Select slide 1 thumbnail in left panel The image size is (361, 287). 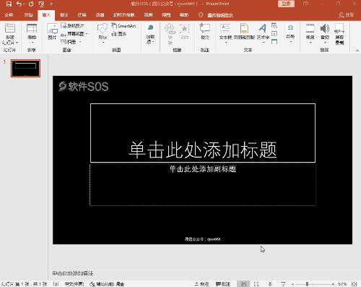[25, 68]
